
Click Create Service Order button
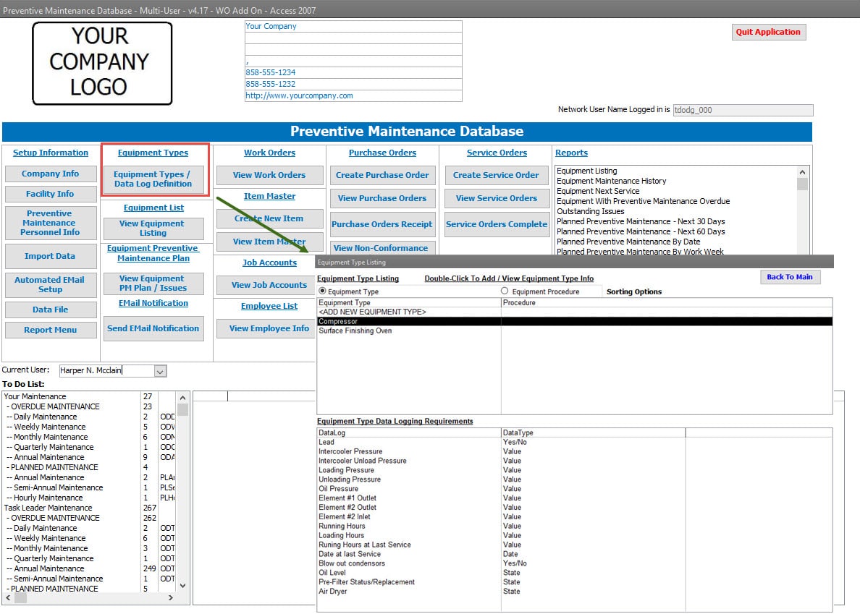pos(497,175)
